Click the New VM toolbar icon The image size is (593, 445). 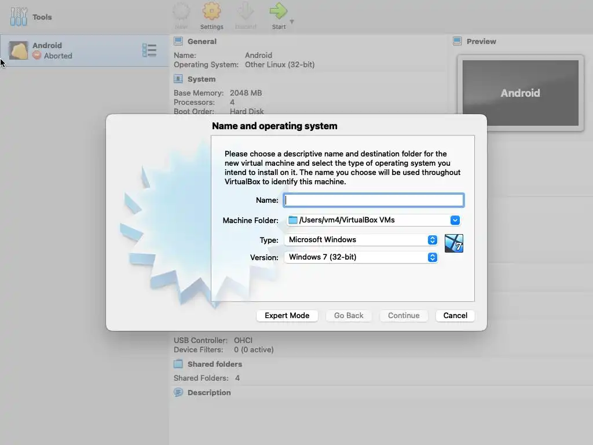click(x=181, y=12)
